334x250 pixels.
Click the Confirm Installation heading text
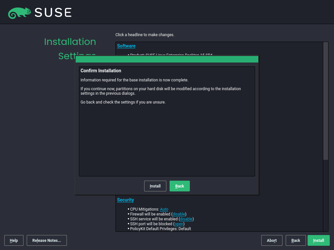coord(101,71)
